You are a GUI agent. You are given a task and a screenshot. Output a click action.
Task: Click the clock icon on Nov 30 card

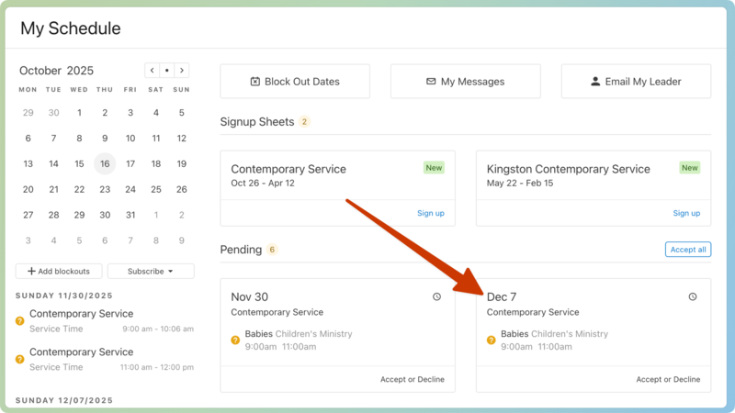pos(436,296)
